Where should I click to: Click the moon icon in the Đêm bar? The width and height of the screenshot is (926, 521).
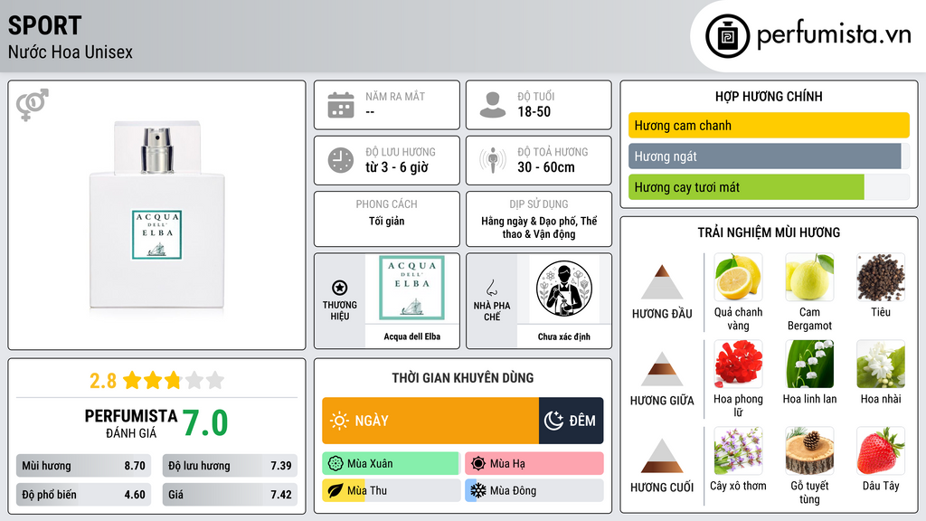click(553, 421)
